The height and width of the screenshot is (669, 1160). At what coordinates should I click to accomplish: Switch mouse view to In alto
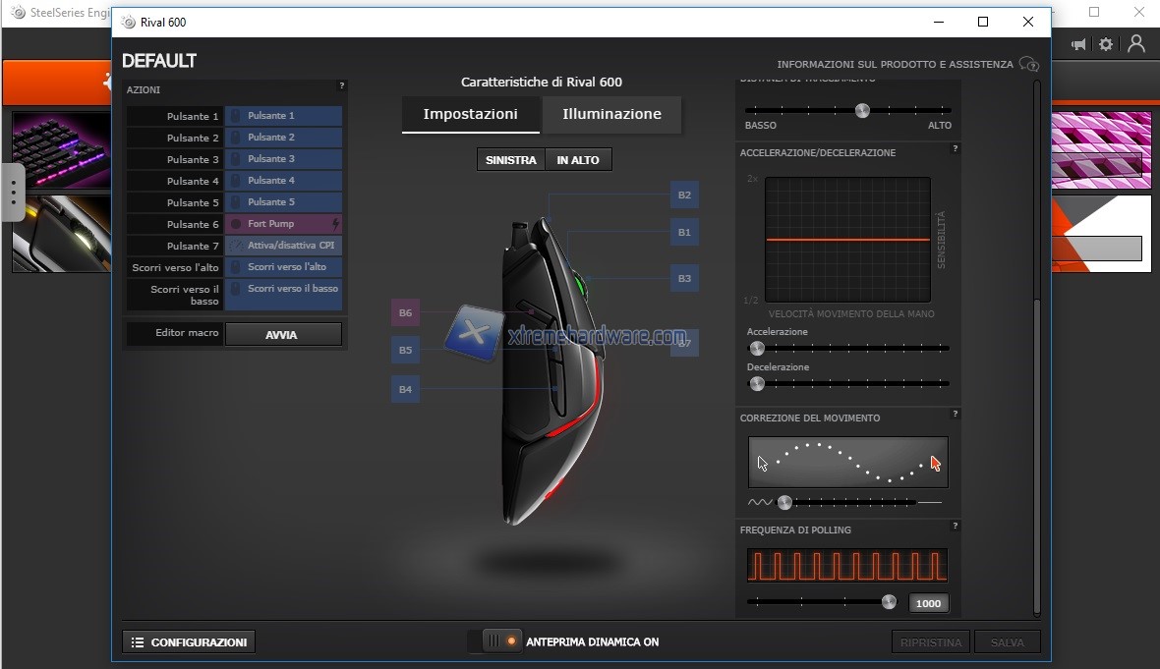click(578, 160)
